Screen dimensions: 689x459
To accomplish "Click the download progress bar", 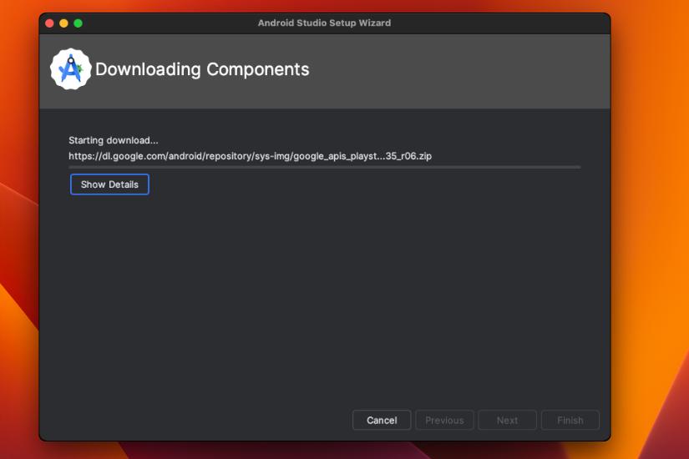I will click(x=325, y=168).
